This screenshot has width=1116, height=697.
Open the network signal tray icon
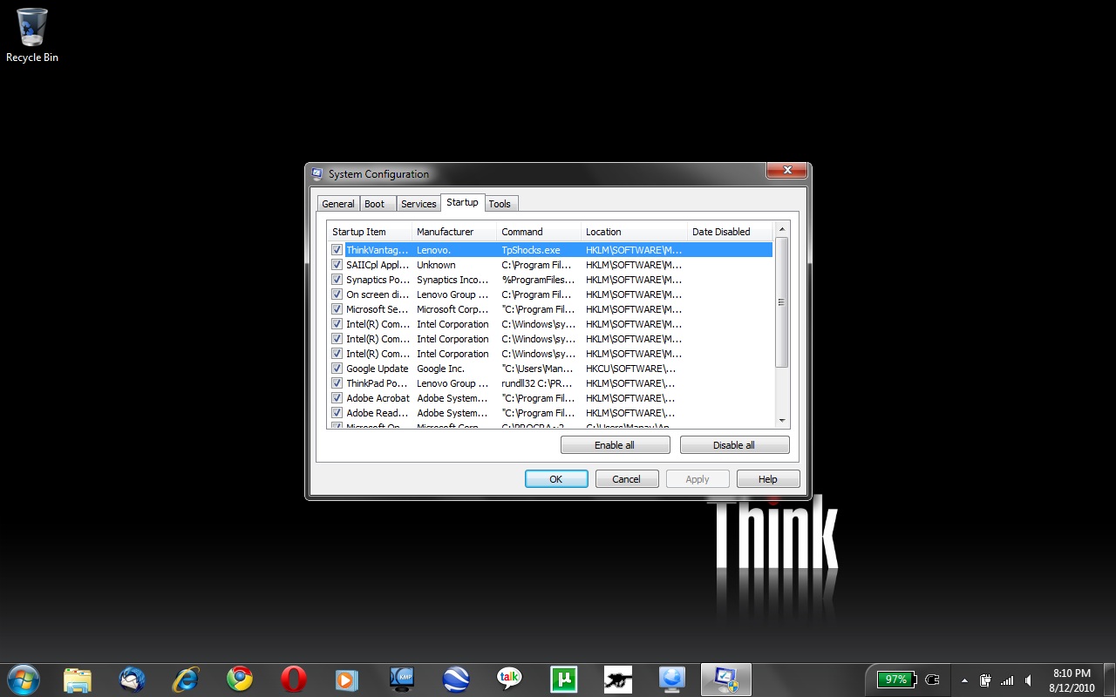pyautogui.click(x=1007, y=680)
